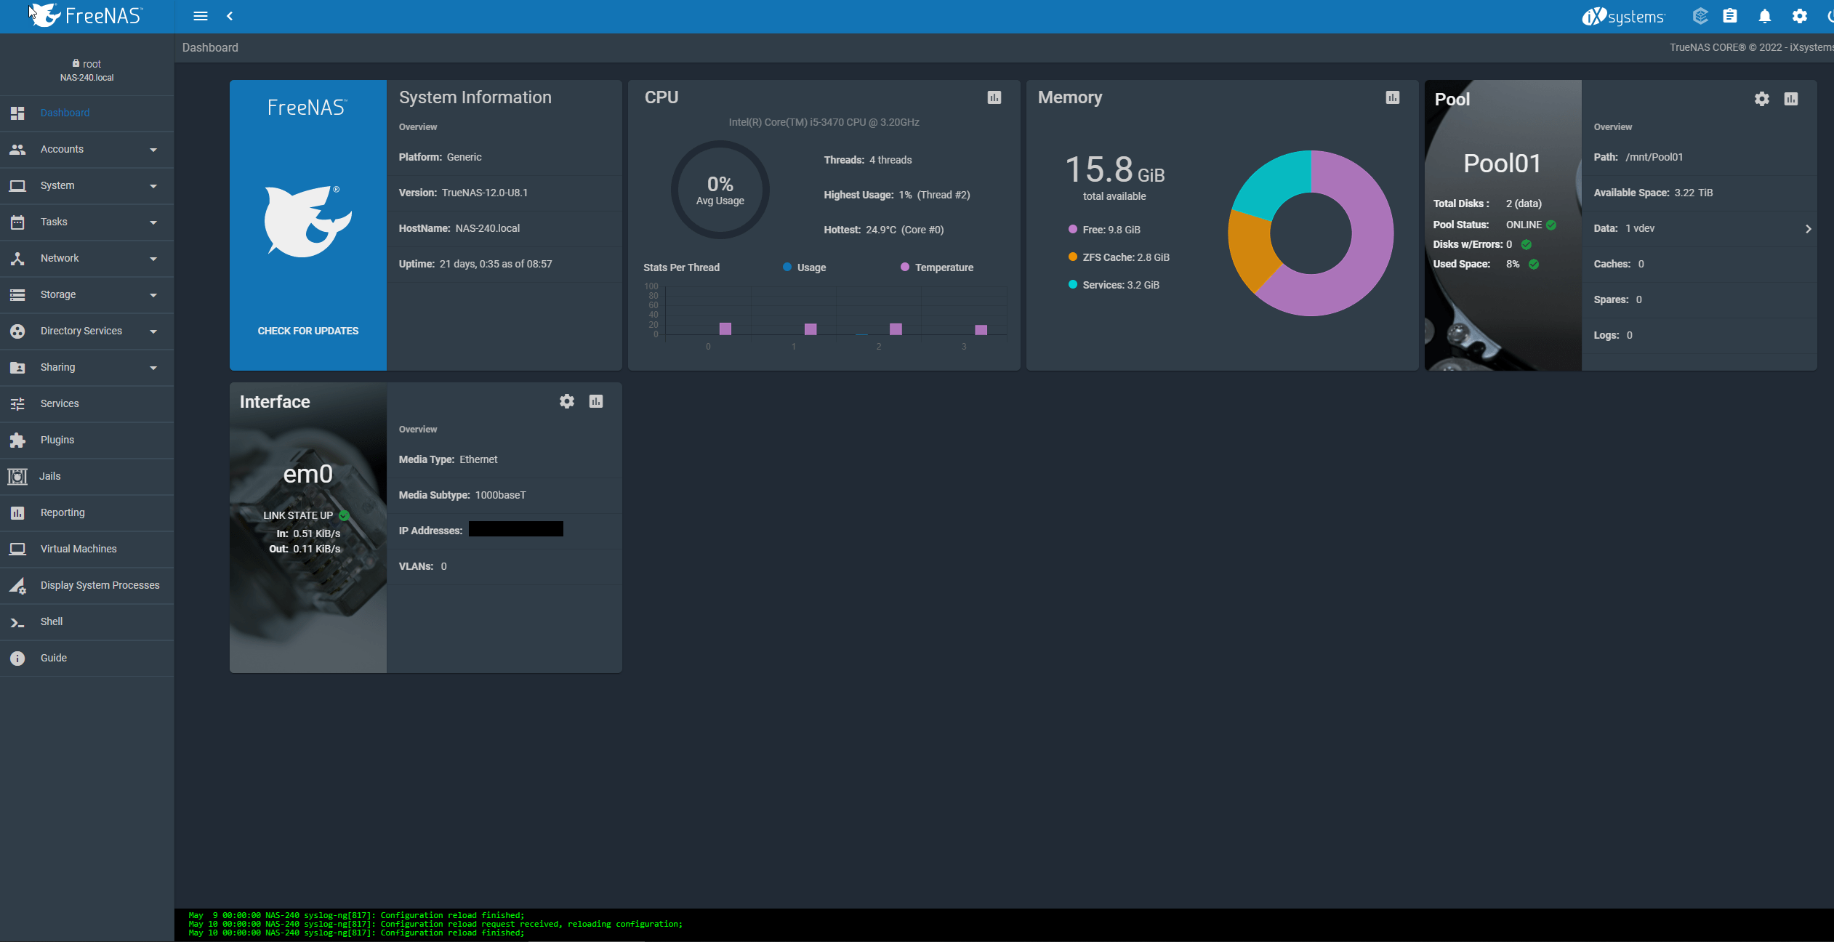Open CPU report chart icon
This screenshot has height=942, width=1834.
tap(994, 97)
